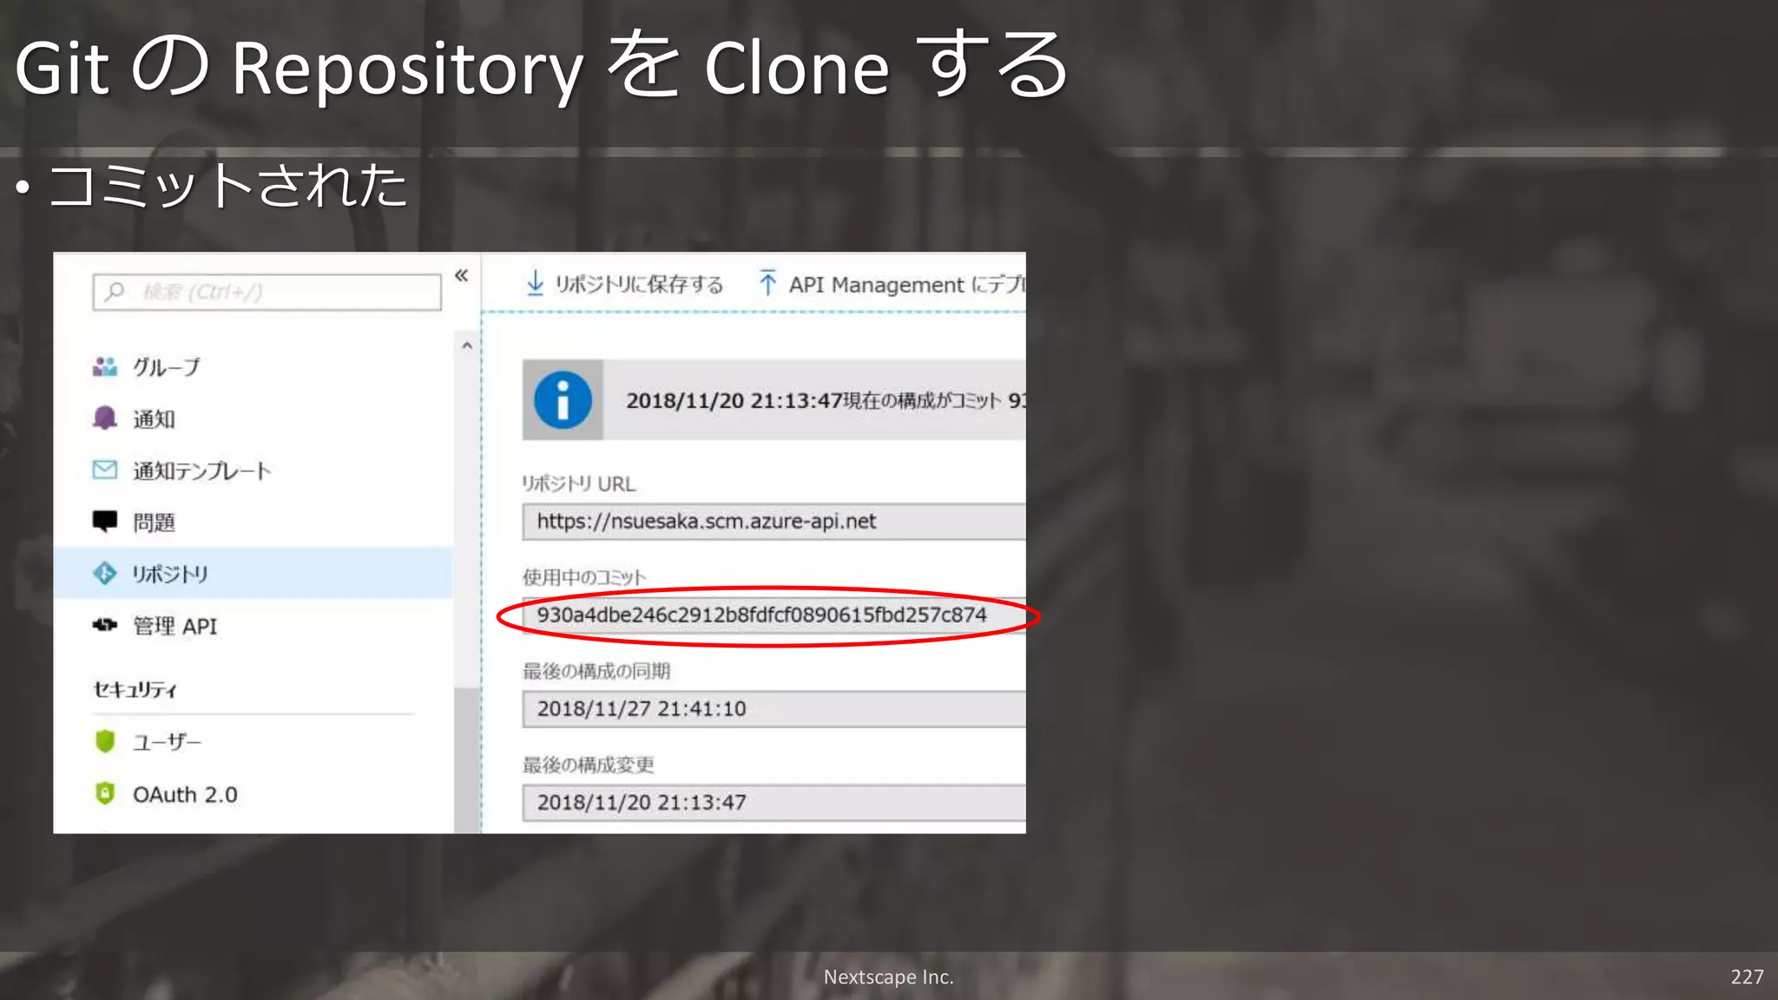The height and width of the screenshot is (1000, 1778).
Task: Click the 最後の構成の同期 date field
Action: coord(774,708)
